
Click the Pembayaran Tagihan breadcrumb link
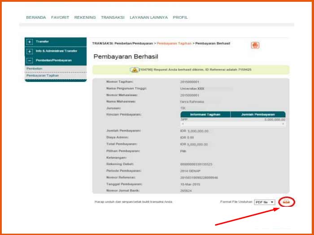174,43
